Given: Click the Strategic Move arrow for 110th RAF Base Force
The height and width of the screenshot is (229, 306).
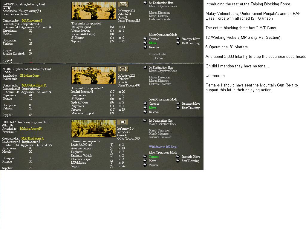Looking at the screenshot, I should (178, 157).
